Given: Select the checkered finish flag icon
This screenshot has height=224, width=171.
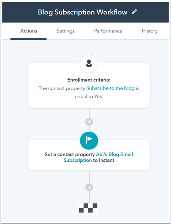Looking at the screenshot, I should pyautogui.click(x=88, y=208).
